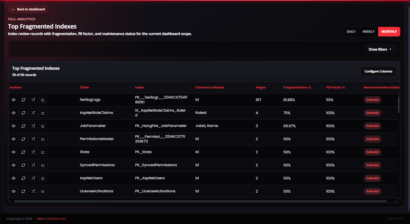View details eye icon for LicenseActivations row
Screen dimensions: 410x224
point(14,191)
